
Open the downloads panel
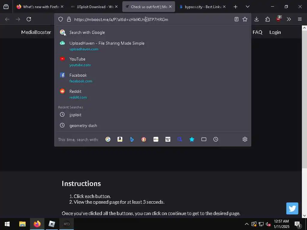point(257,19)
